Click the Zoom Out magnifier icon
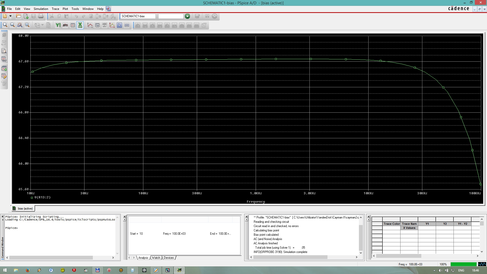The image size is (487, 274). point(12,25)
